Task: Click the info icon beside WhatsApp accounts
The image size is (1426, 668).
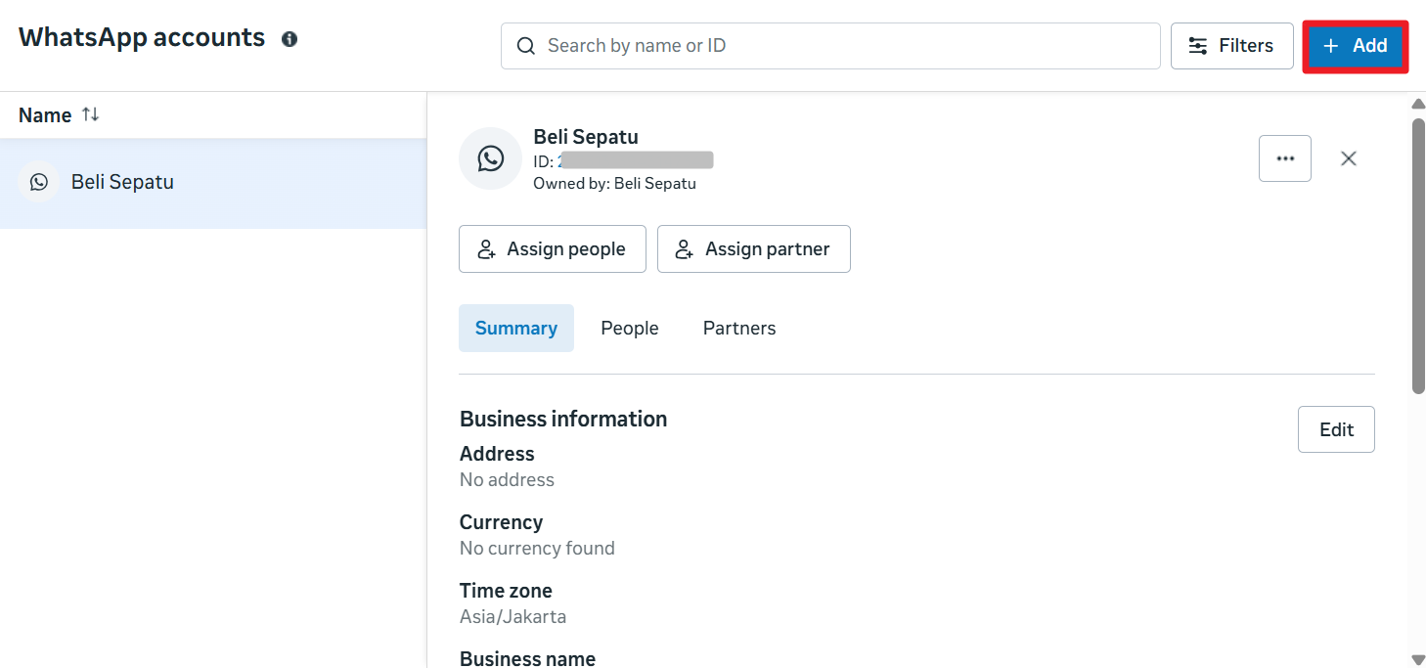Action: (x=290, y=39)
